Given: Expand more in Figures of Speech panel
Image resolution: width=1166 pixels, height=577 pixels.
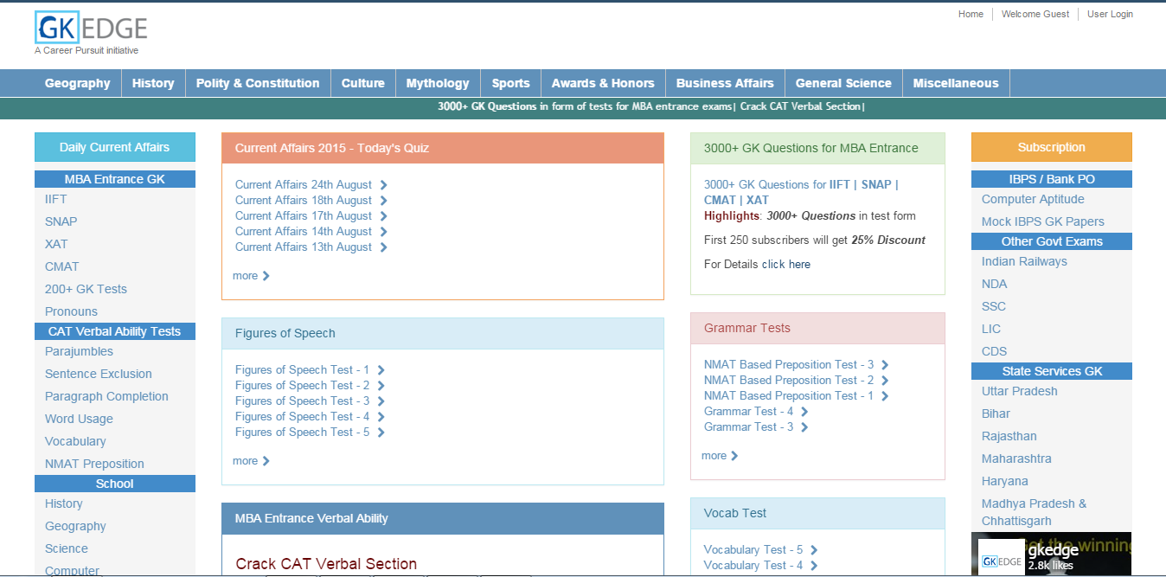Looking at the screenshot, I should (251, 461).
